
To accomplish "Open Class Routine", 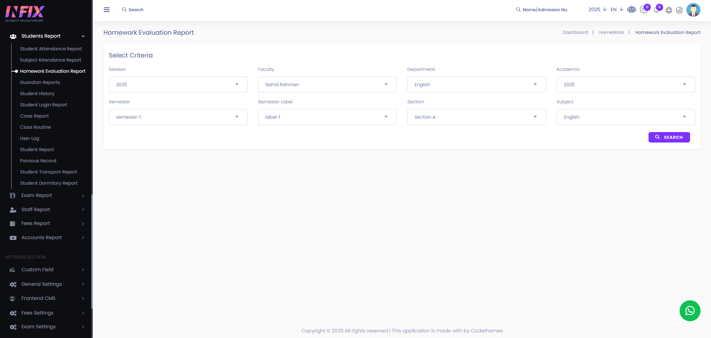I will point(36,127).
